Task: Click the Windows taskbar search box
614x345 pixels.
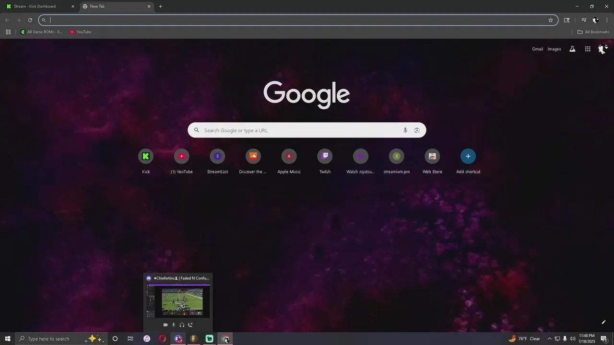Action: tap(61, 339)
